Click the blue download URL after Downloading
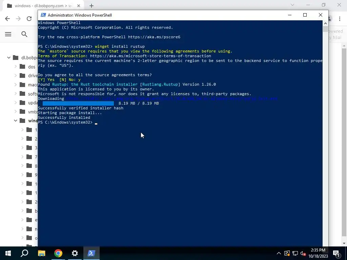347x260 pixels. click(x=171, y=99)
